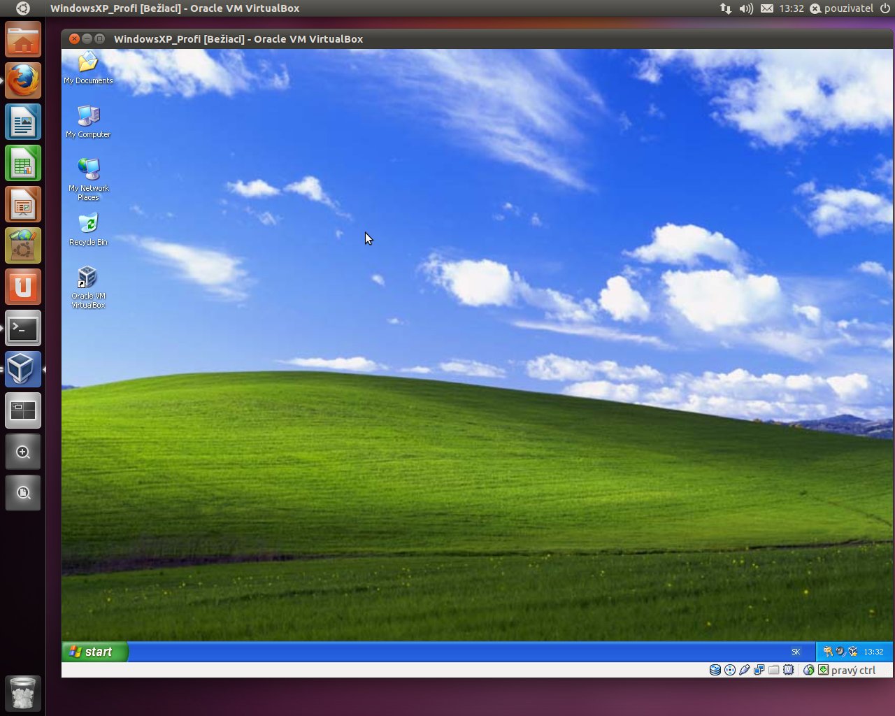Click the Windows XP taskbar clock

pos(873,652)
